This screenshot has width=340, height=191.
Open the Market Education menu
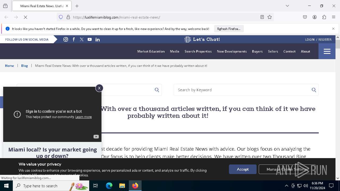point(151,51)
